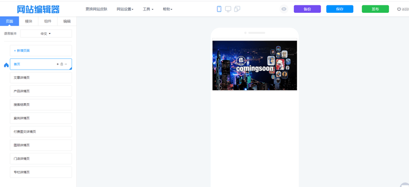Viewport: 409px width, 187px height.
Task: Click the comingsoon banner image in preview
Action: (x=254, y=65)
